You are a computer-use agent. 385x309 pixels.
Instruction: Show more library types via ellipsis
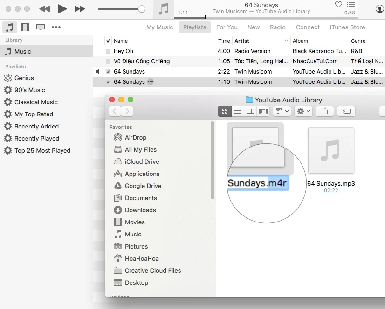[x=56, y=27]
